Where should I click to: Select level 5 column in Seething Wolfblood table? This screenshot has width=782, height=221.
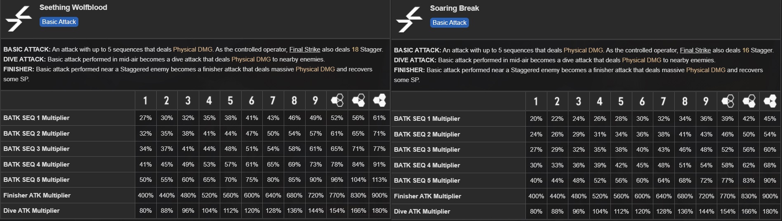click(x=230, y=101)
